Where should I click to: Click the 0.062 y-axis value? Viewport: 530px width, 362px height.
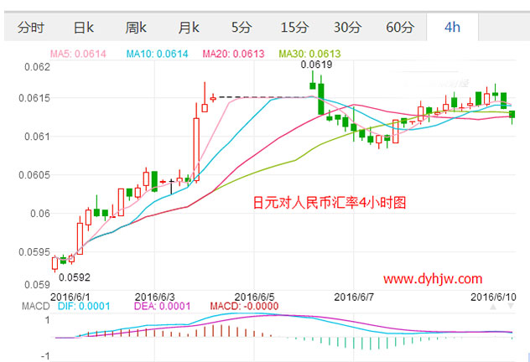pyautogui.click(x=37, y=67)
